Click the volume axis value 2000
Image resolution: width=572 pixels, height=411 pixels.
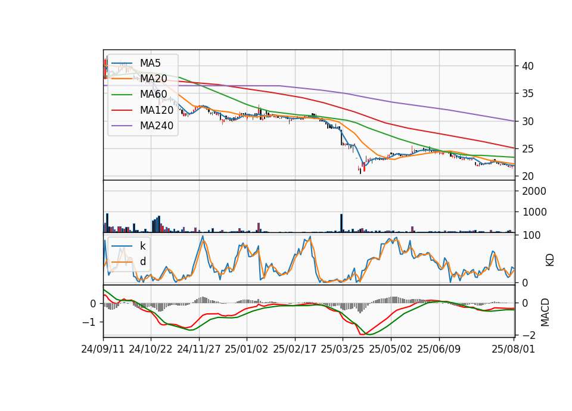[534, 191]
